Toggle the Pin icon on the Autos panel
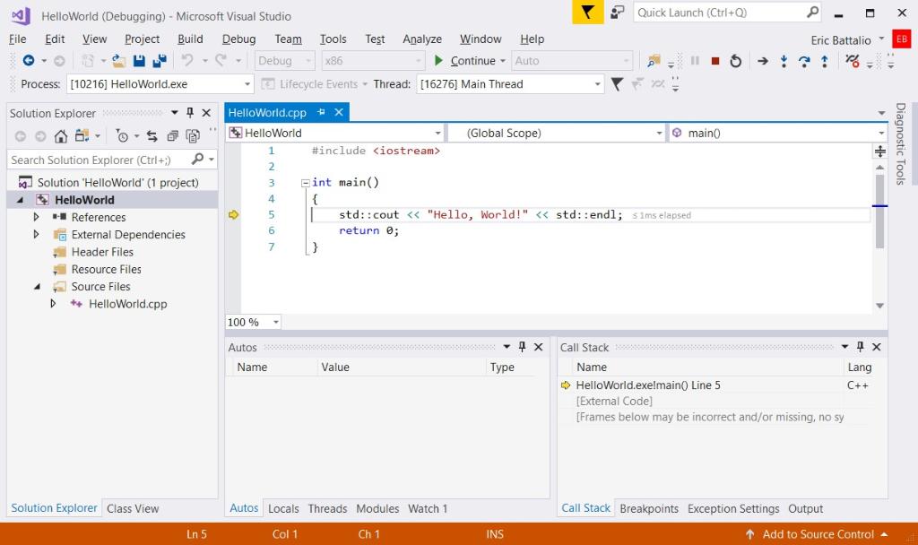Viewport: 918px width, 545px height. click(521, 347)
